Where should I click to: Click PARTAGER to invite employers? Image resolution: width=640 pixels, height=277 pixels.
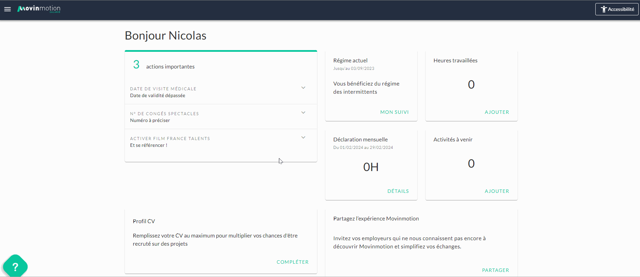(495, 270)
